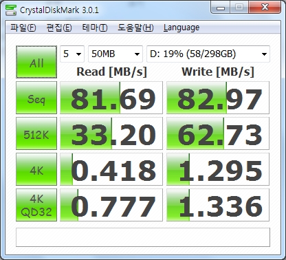Click the Seq read result 81.69

[x=111, y=98]
